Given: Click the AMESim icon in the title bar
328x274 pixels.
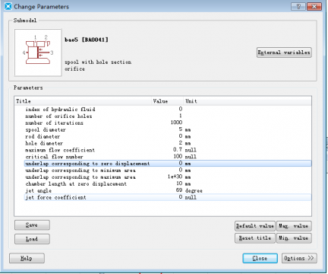Looking at the screenshot, I should click(x=8, y=6).
